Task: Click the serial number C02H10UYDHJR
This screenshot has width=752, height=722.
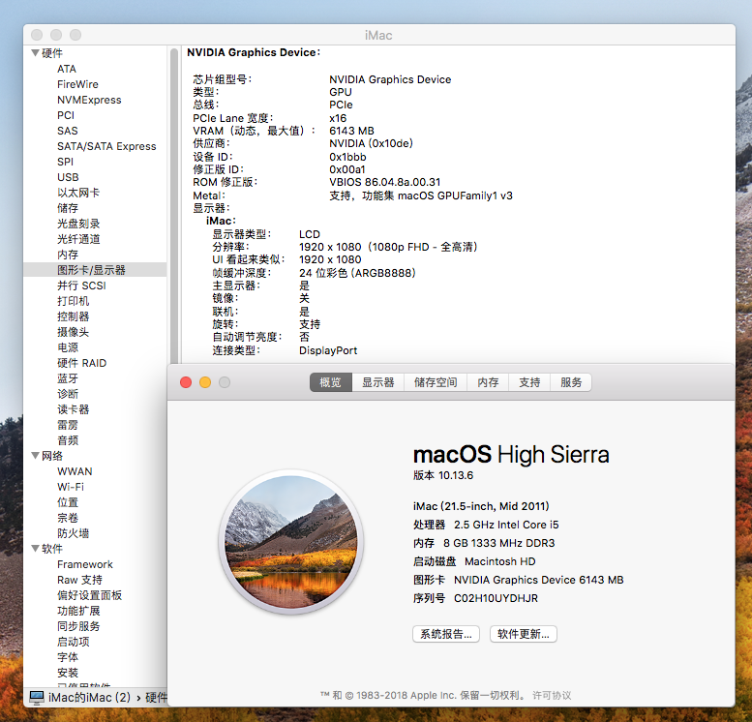Action: click(496, 598)
